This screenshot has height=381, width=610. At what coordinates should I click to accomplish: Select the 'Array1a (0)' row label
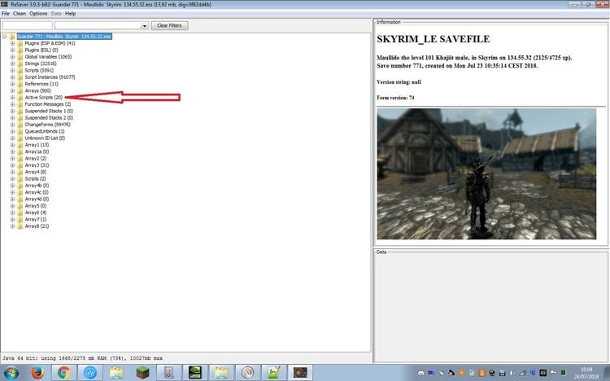pyautogui.click(x=37, y=151)
